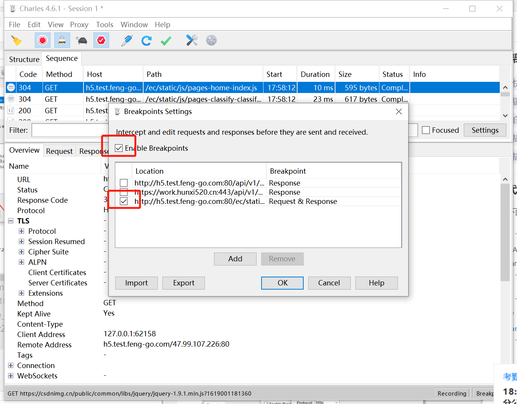Sort by the Host column header
Screen dimensions: 517x404
[x=113, y=74]
